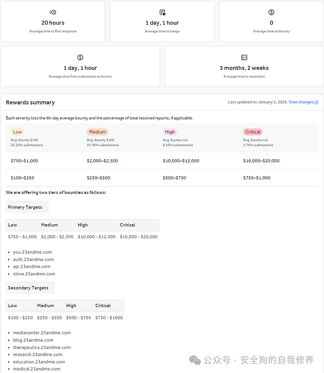
Task: Click the Low severity badge
Action: 18,132
